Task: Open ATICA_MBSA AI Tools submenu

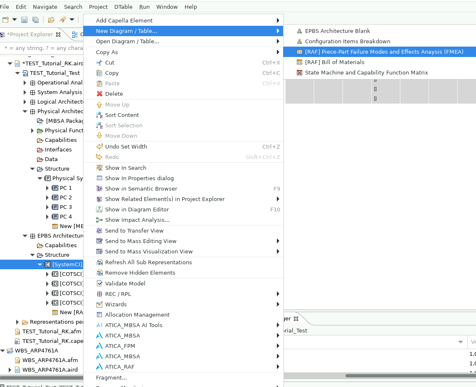Action: point(183,325)
